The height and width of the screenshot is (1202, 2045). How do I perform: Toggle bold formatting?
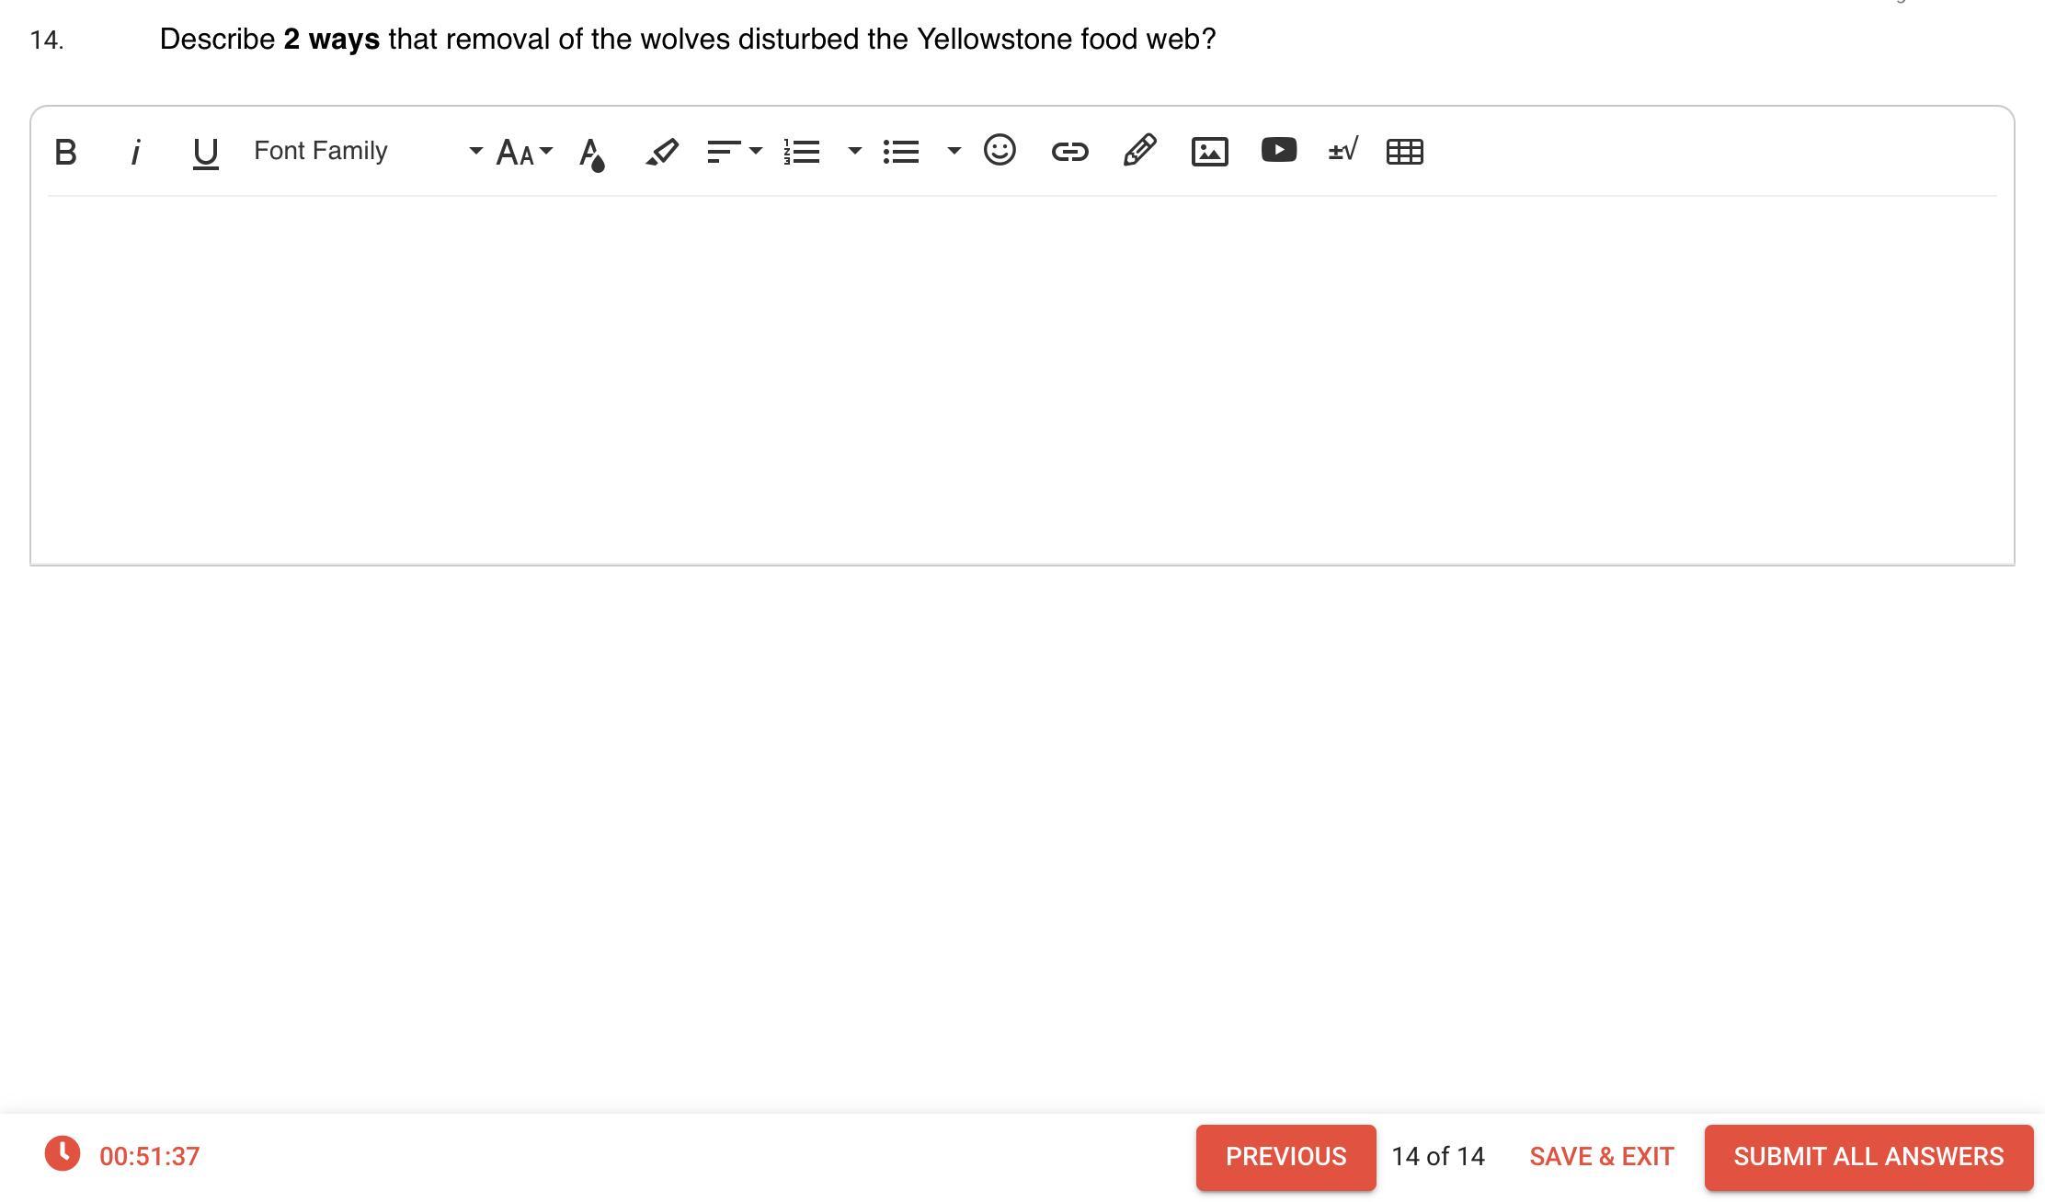(65, 152)
